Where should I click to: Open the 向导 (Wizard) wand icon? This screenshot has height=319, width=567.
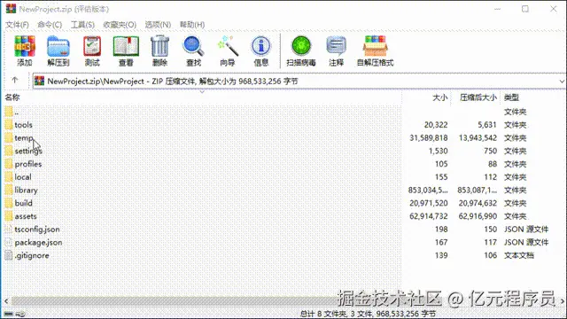[228, 46]
